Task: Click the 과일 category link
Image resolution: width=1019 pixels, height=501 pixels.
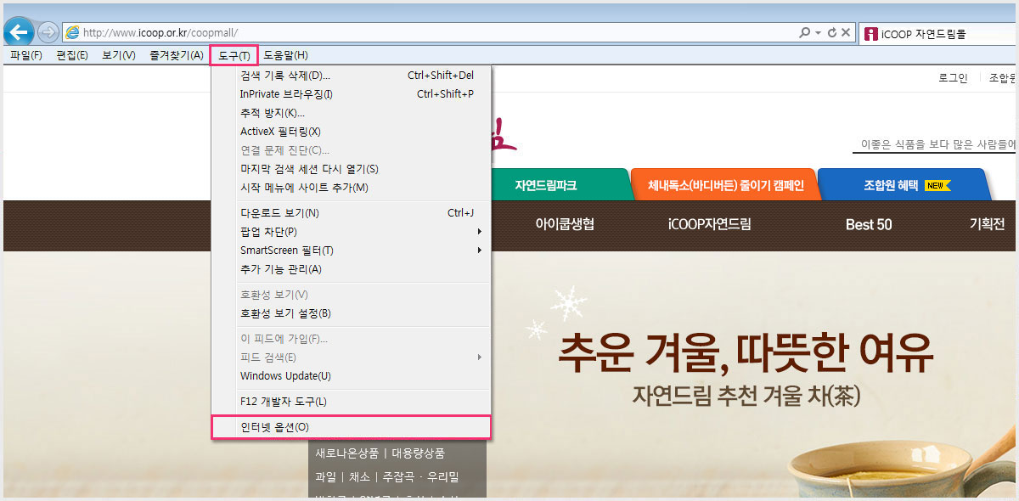Action: [x=326, y=477]
